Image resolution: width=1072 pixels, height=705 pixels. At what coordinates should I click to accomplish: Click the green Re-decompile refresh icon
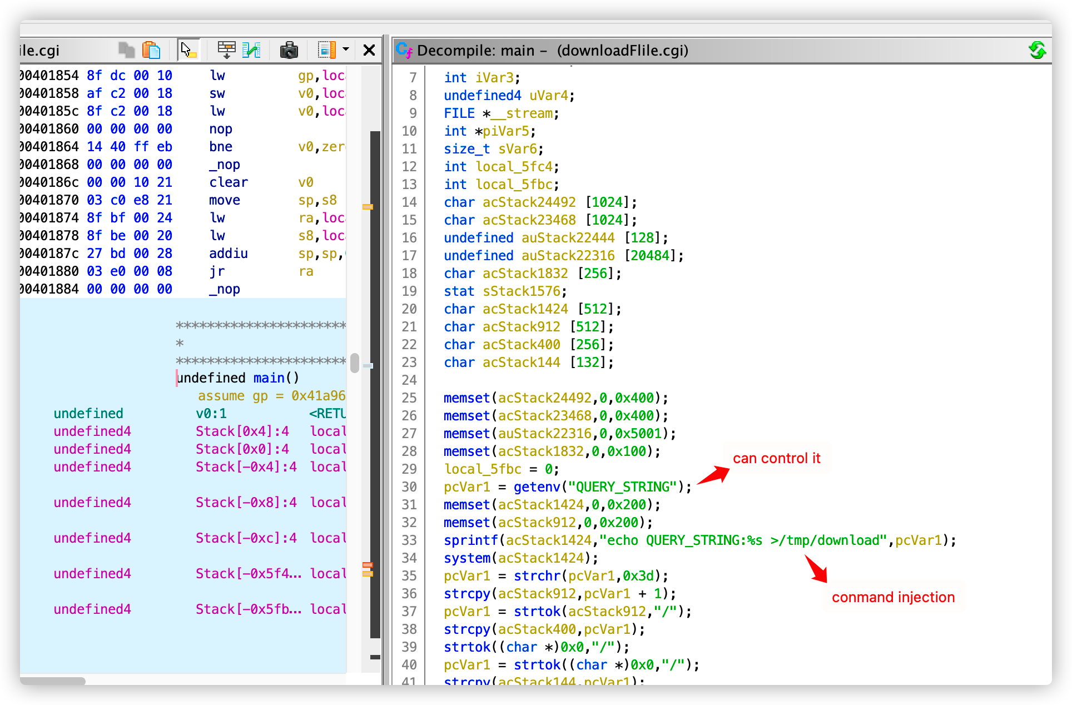[x=1037, y=51]
